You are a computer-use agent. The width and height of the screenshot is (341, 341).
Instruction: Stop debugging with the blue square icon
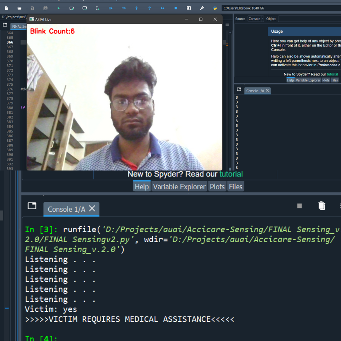point(175,8)
